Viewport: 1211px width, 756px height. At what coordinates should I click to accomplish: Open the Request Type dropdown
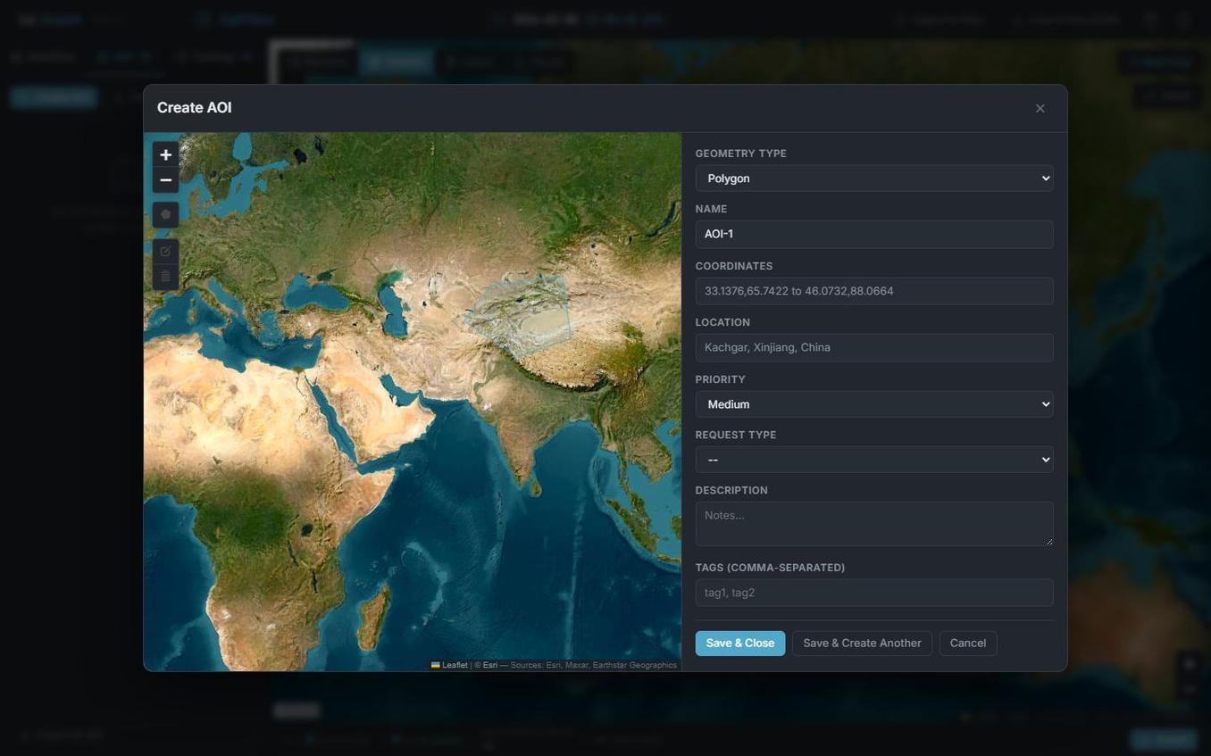click(x=873, y=460)
